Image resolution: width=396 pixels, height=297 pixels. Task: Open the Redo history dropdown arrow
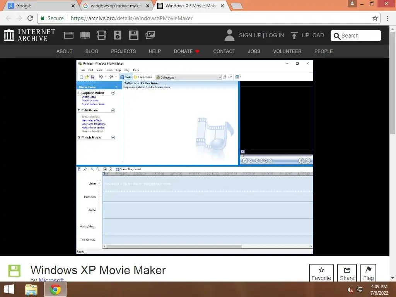tap(116, 77)
